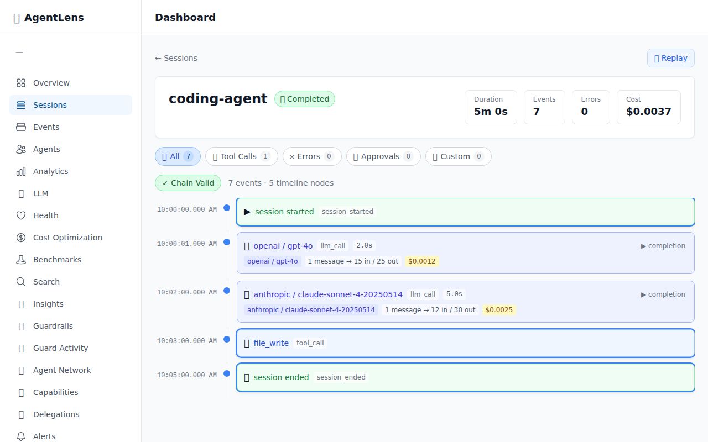Image resolution: width=708 pixels, height=442 pixels.
Task: Open the file_write tool call card
Action: click(x=465, y=343)
